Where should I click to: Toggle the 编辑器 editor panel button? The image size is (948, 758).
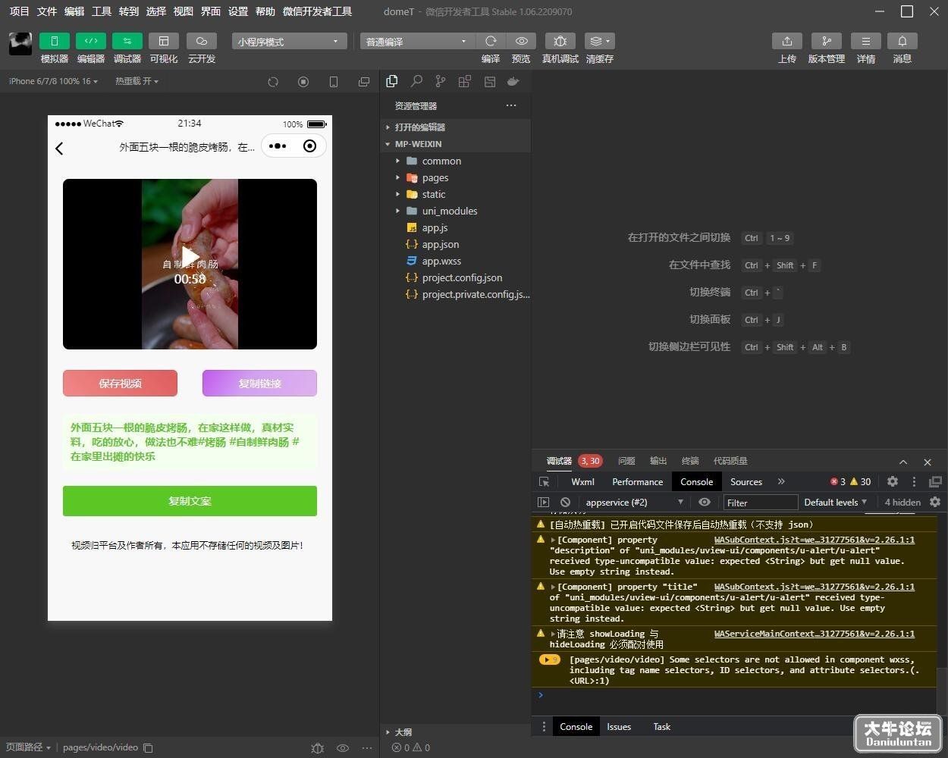coord(91,41)
